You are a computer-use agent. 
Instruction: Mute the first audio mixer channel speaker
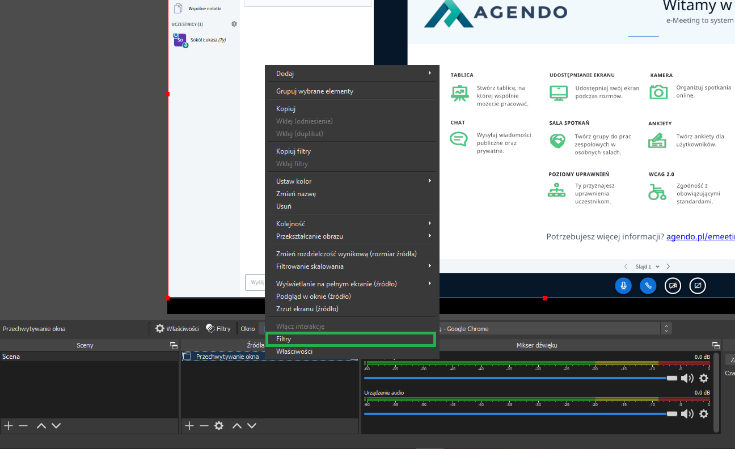tap(687, 378)
